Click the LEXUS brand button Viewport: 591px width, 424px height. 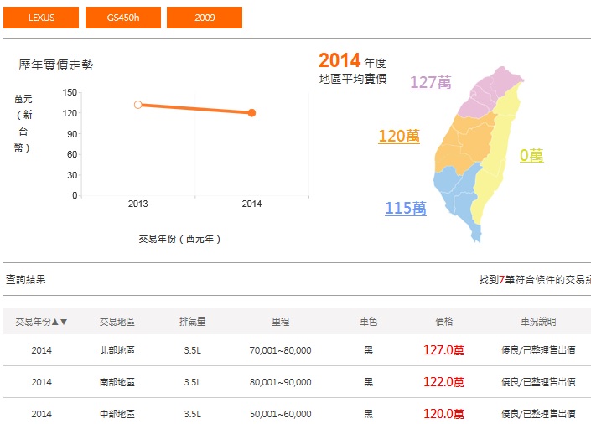coord(41,18)
